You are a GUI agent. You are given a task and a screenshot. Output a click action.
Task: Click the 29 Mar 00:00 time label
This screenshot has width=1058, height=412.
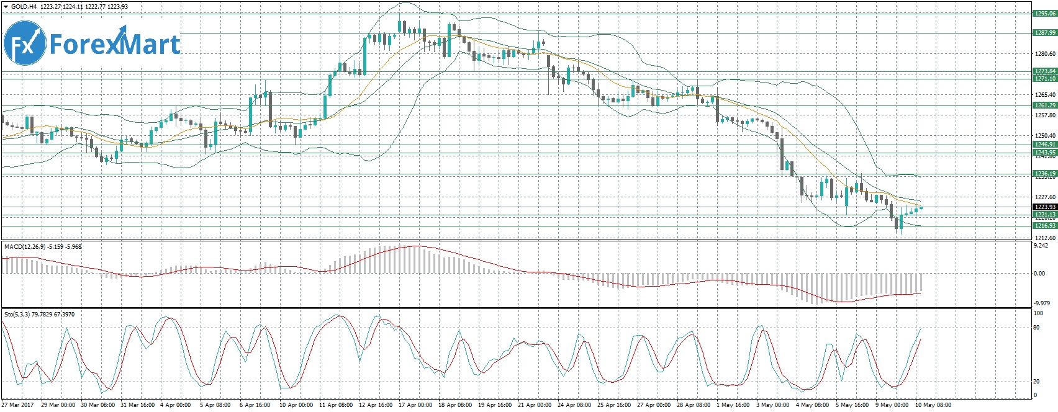58,405
